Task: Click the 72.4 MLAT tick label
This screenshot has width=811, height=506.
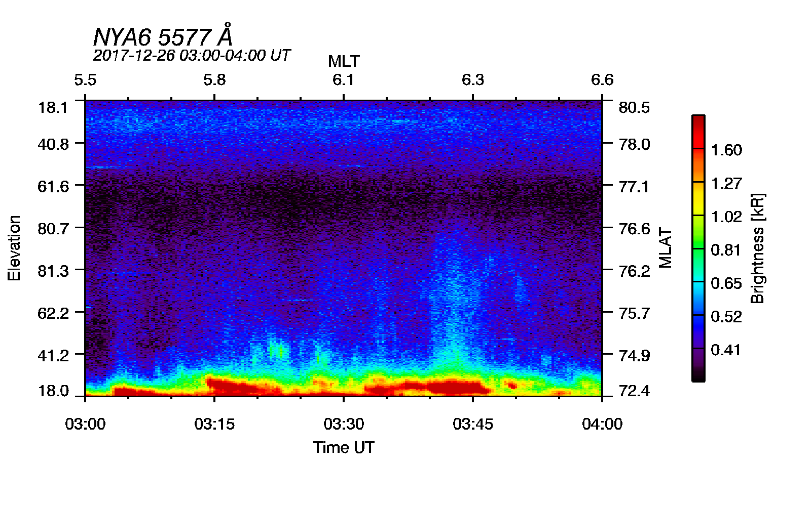Action: point(634,391)
